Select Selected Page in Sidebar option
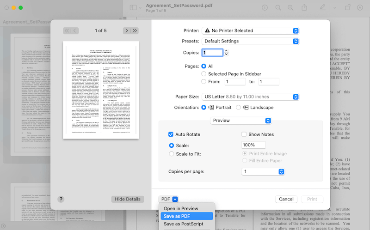Viewport: 370px width, 230px height. (x=203, y=74)
